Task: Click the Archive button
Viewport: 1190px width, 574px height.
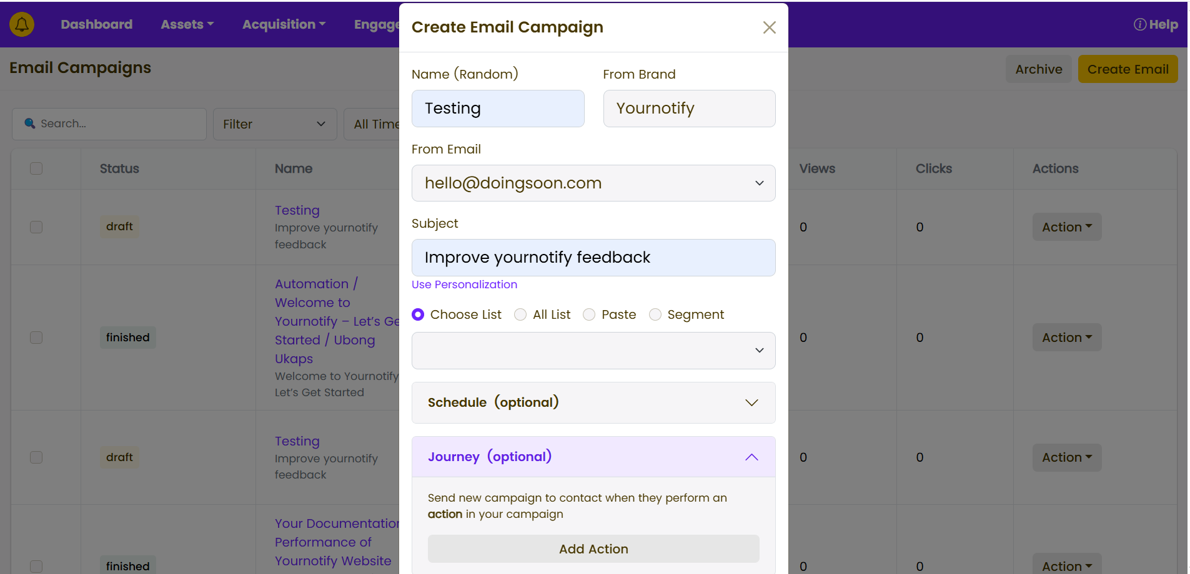Action: (x=1038, y=69)
